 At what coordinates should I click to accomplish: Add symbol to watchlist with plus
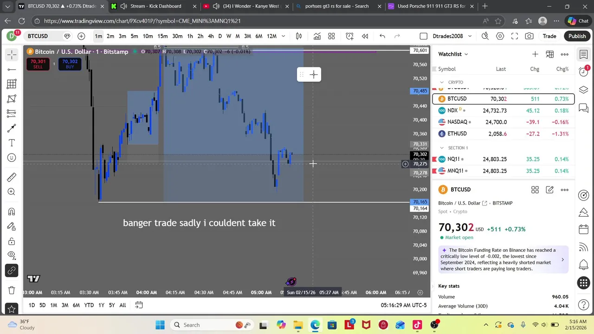tap(535, 54)
